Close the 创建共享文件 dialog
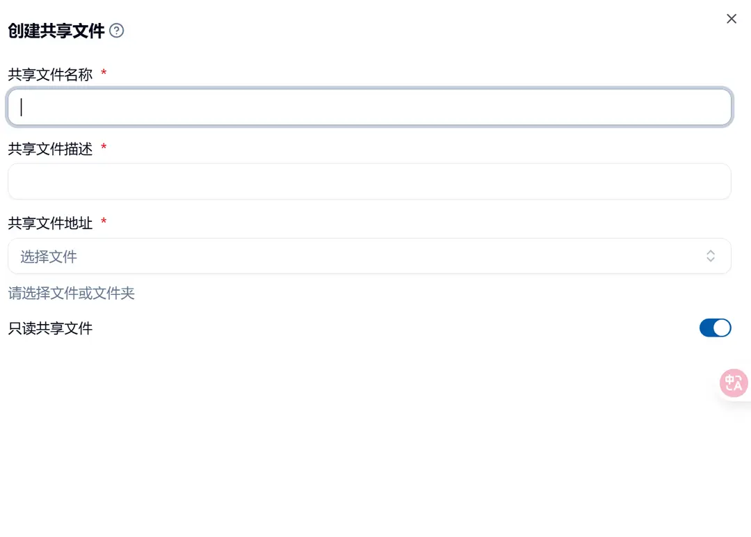 click(x=732, y=19)
